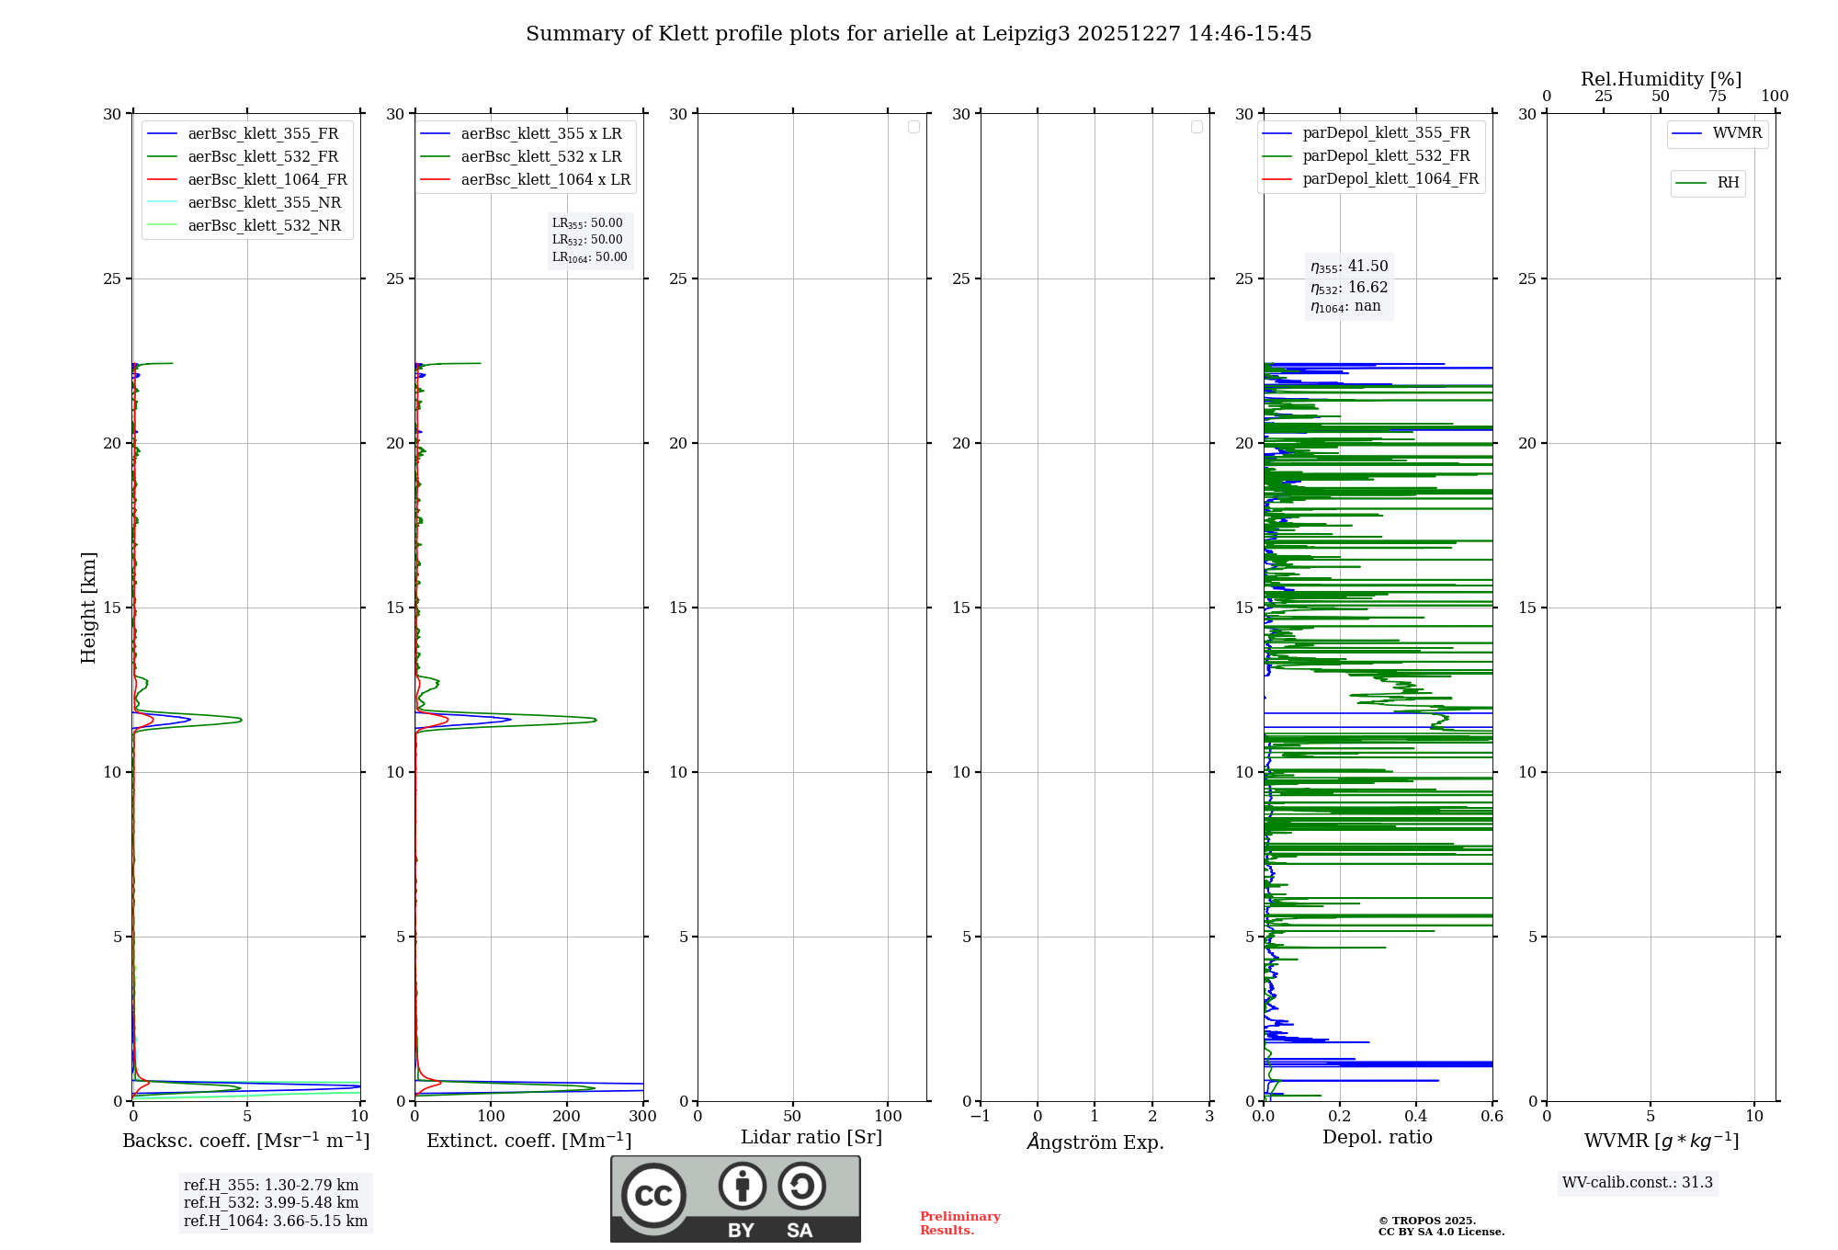
Task: Click the Depol. ratio x-axis label
Action: click(1377, 1138)
